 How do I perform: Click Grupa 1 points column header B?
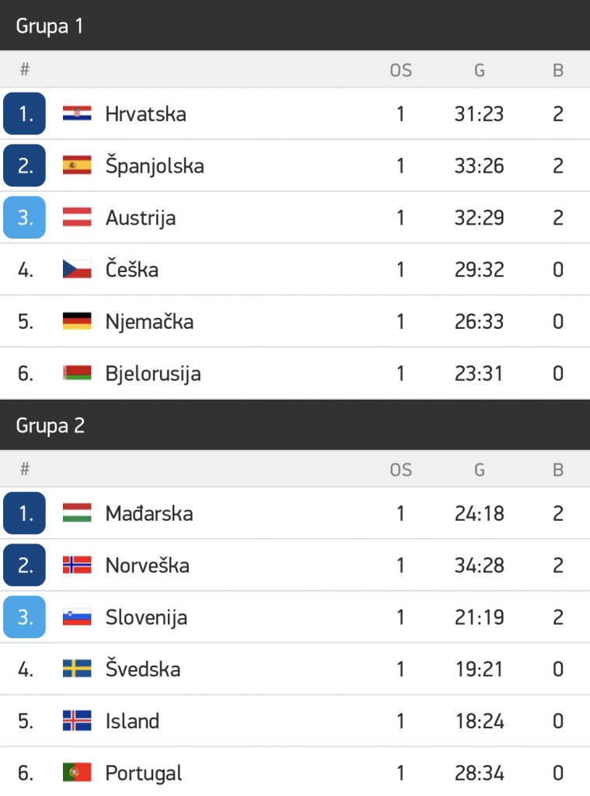click(x=557, y=70)
